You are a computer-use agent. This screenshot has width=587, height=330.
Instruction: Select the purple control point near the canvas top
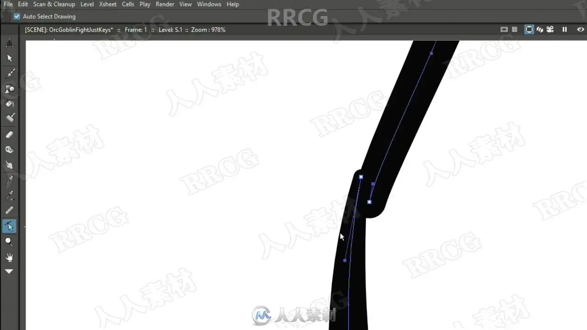point(431,53)
